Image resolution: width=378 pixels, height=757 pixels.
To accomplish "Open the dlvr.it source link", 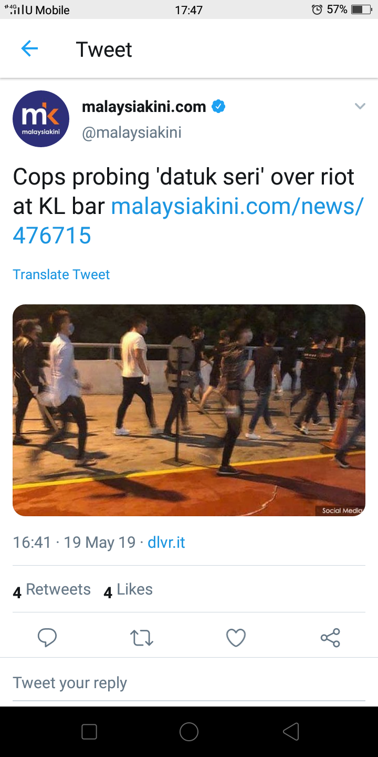I will coord(166,542).
